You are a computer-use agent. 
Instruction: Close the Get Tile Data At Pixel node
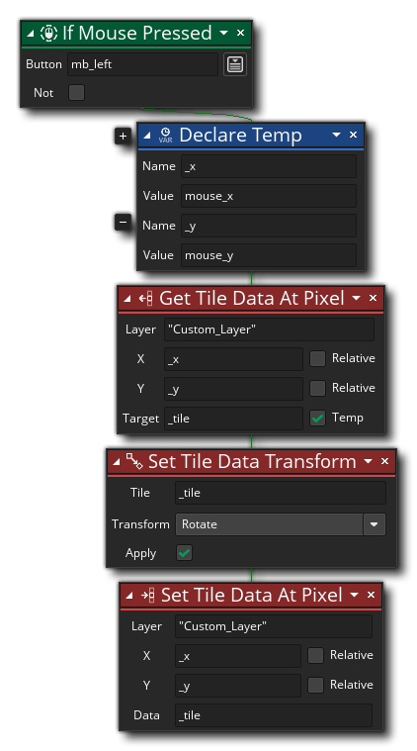coord(373,298)
